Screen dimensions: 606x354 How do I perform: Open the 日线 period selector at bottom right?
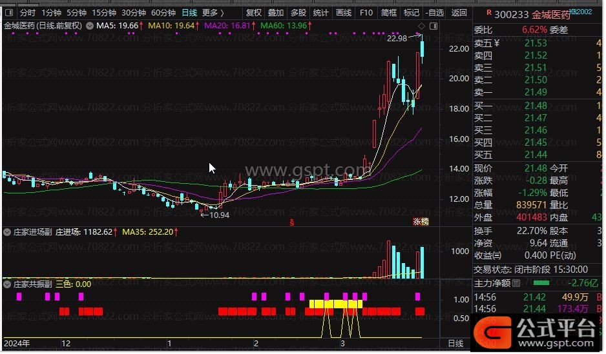[455, 343]
